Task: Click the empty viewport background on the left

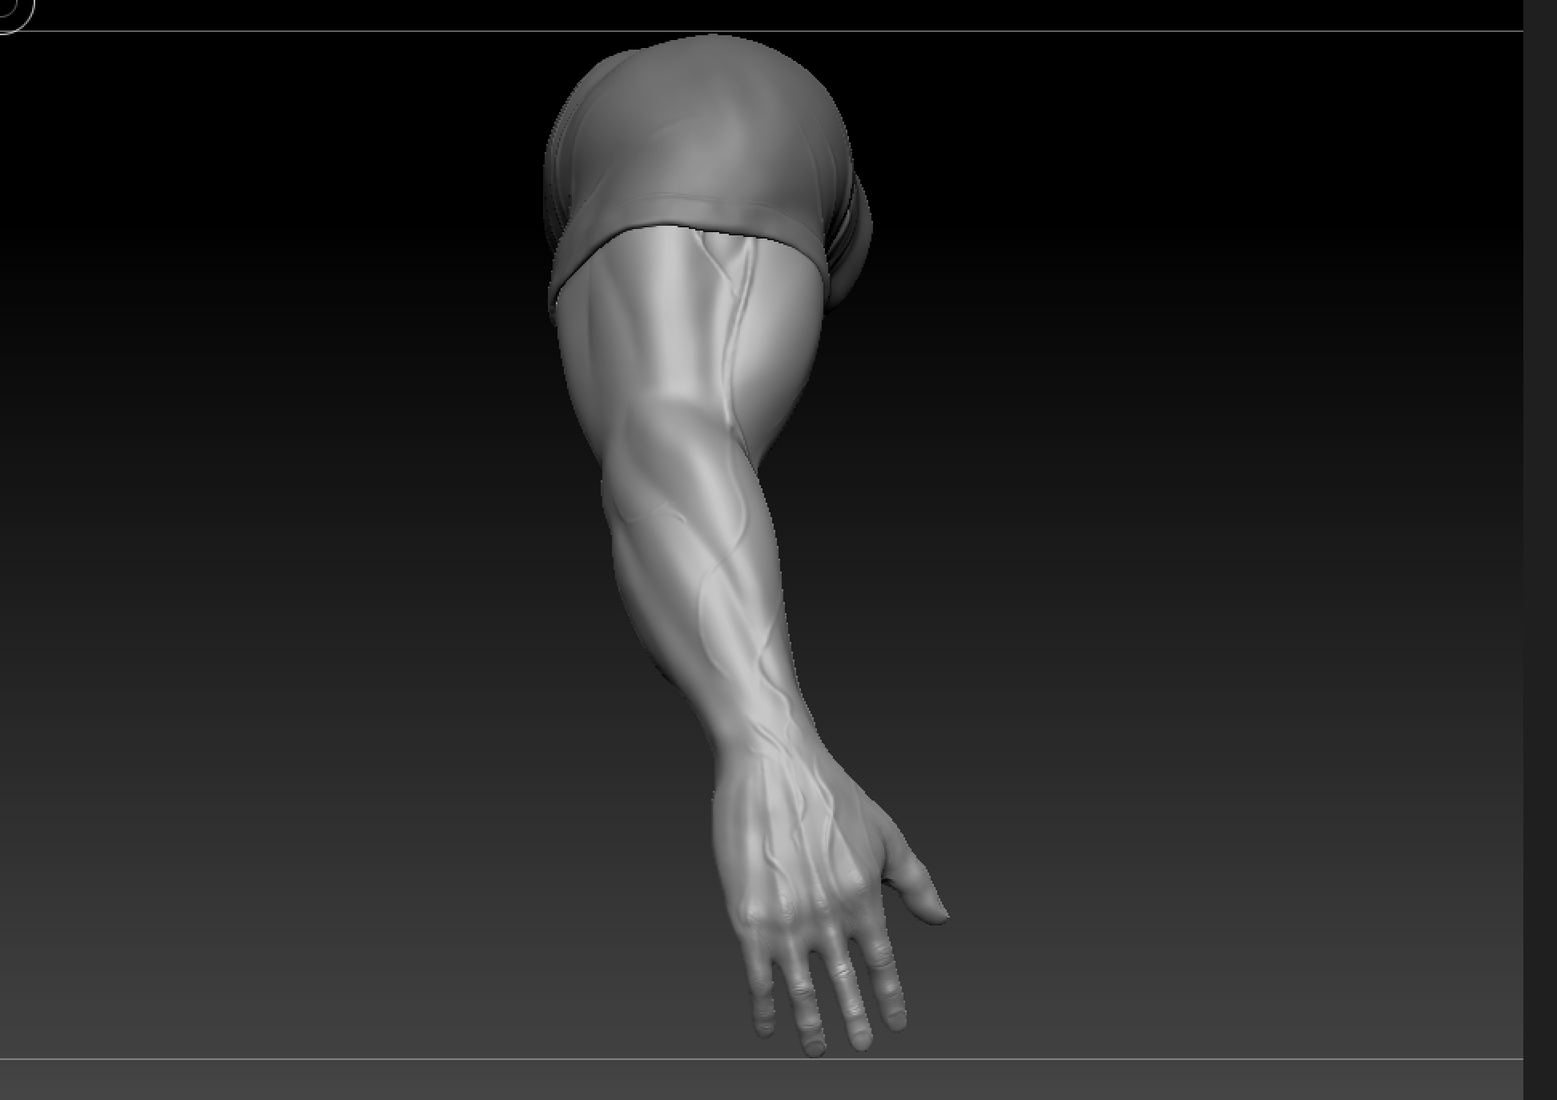Action: pos(240,560)
